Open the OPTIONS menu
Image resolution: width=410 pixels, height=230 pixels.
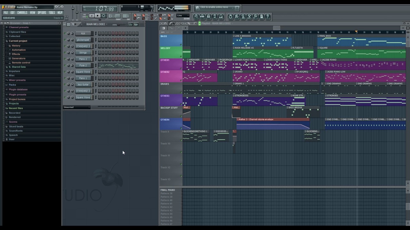tap(42, 13)
